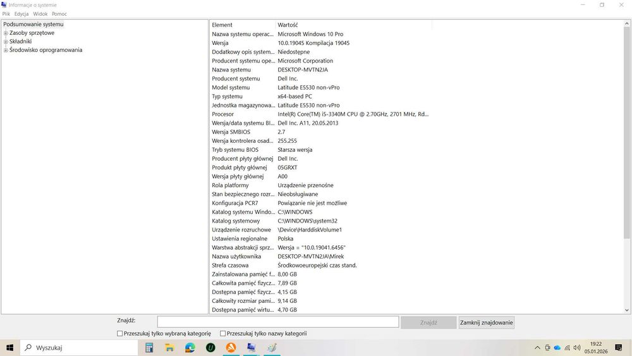
Task: Select Podsumowanie systemu in the tree
Action: click(33, 24)
